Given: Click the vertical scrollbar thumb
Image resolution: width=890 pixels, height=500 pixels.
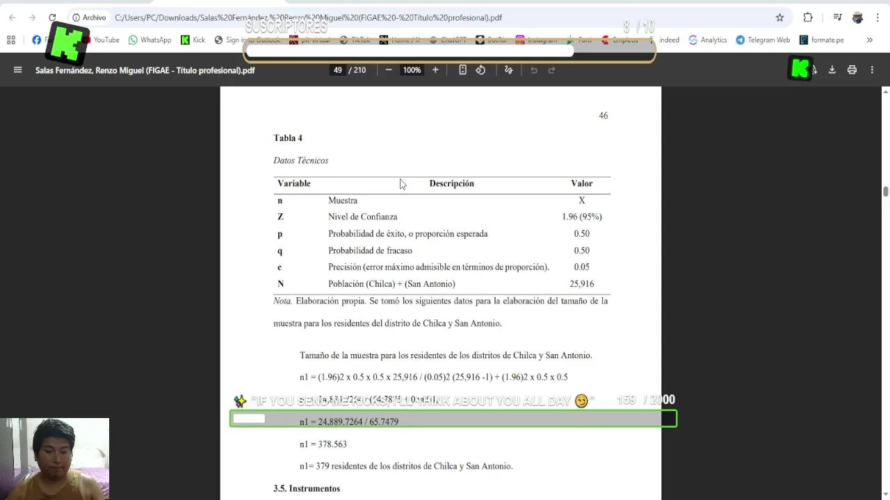Looking at the screenshot, I should coord(885,192).
